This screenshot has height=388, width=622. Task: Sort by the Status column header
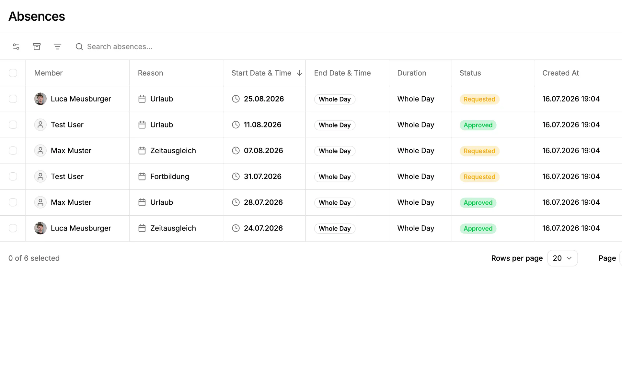(x=470, y=73)
